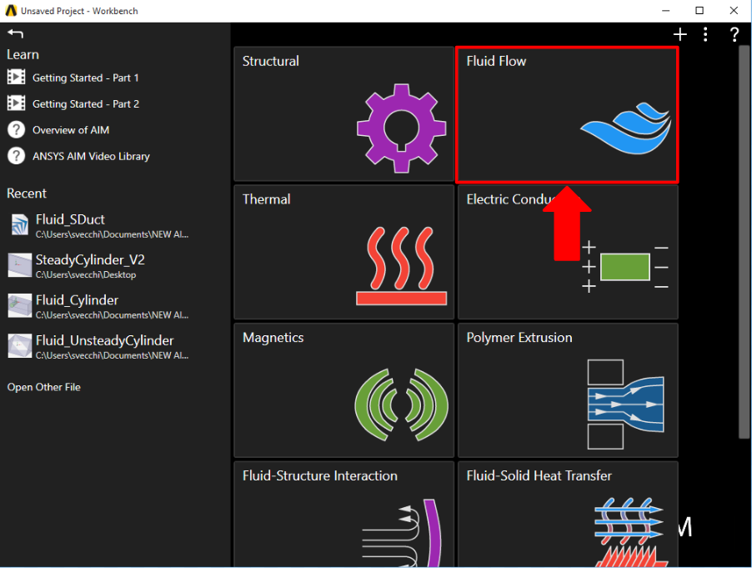Open the three-dot more options menu

point(705,34)
